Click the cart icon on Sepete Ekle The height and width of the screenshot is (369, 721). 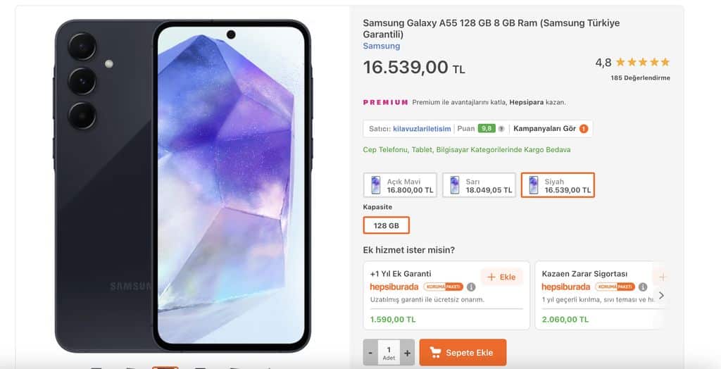435,353
